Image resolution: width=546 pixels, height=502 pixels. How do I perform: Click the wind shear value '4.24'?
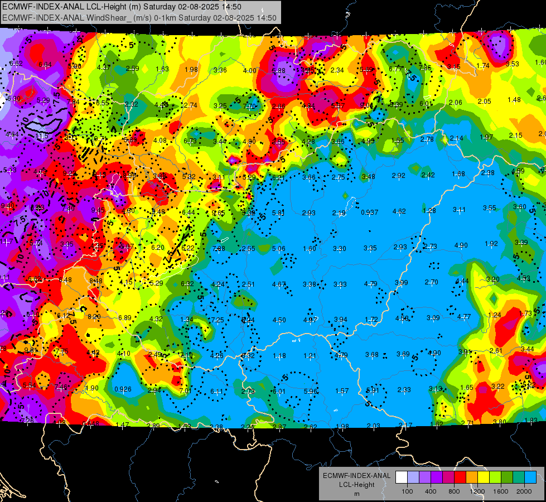click(218, 284)
